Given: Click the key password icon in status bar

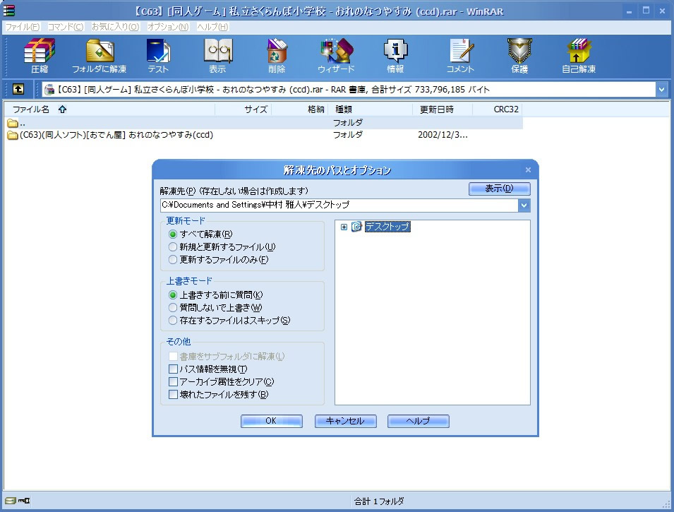Looking at the screenshot, I should point(24,501).
